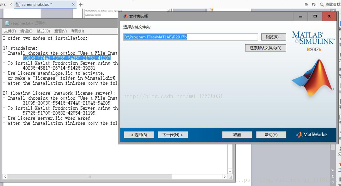
Task: Add a new WPS tab with plus
Action: pos(81,4)
